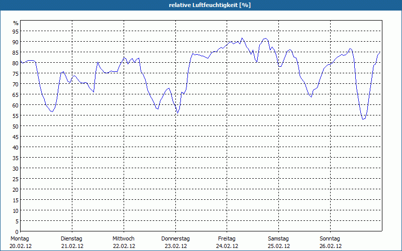Viewport: 402px width, 251px height.
Task: Select the 35 y-axis value
Action: pyautogui.click(x=16, y=158)
